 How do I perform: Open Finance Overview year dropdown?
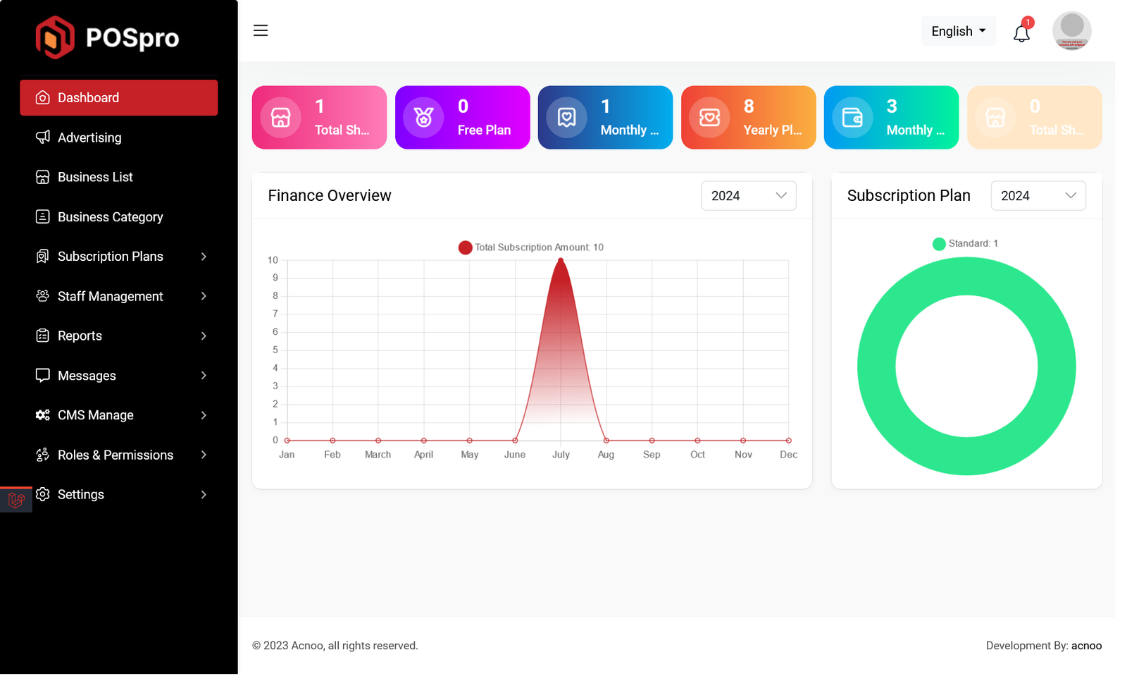click(748, 196)
